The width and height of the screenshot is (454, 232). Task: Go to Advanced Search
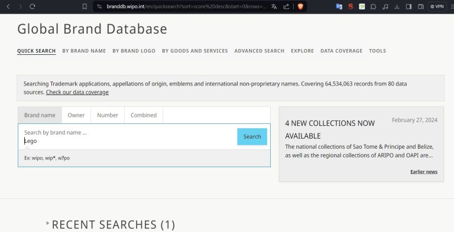[x=260, y=51]
